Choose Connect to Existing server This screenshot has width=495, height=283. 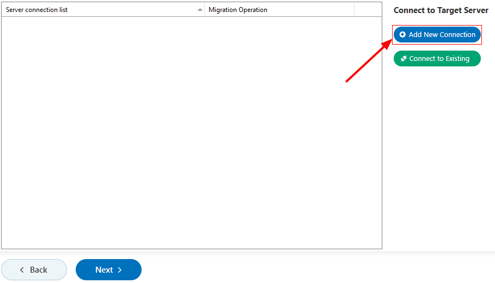pyautogui.click(x=437, y=58)
